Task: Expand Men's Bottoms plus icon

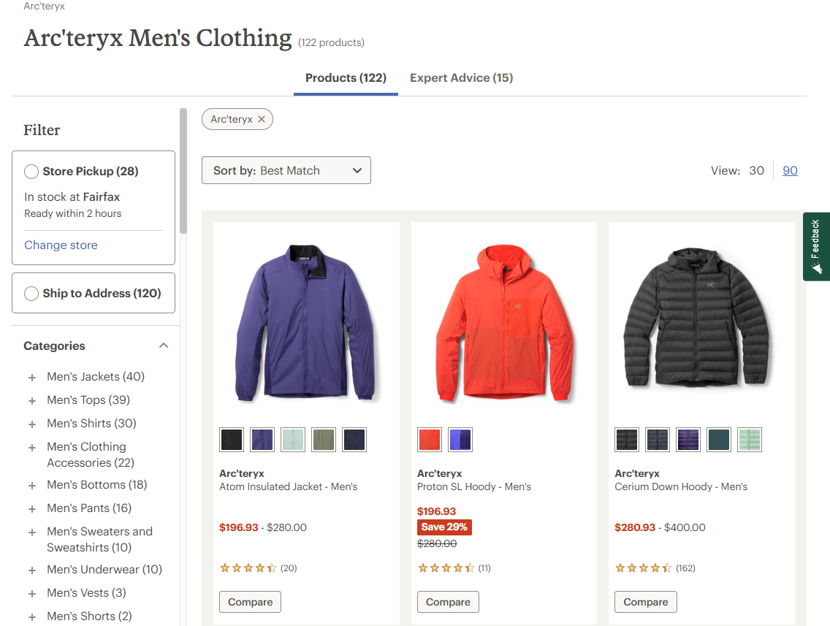Action: [32, 485]
